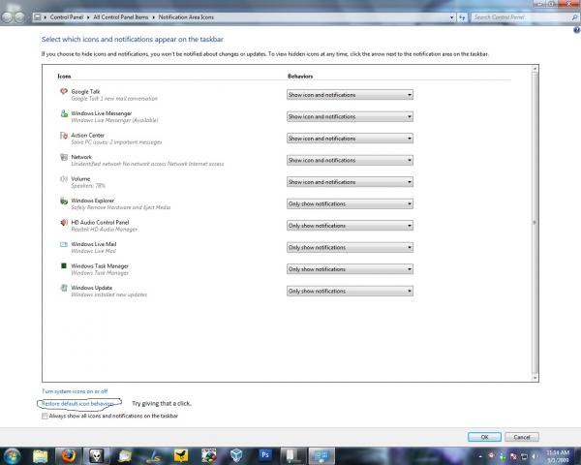Click the taskbar clock showing 11:54 AM
This screenshot has height=465, width=581.
(x=558, y=456)
